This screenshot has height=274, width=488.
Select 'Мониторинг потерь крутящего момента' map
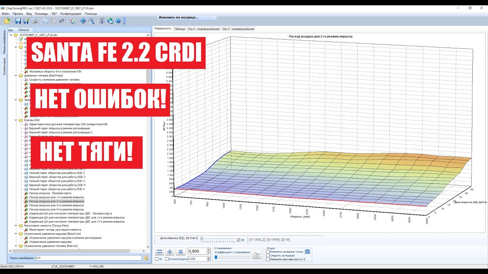pyautogui.click(x=55, y=230)
